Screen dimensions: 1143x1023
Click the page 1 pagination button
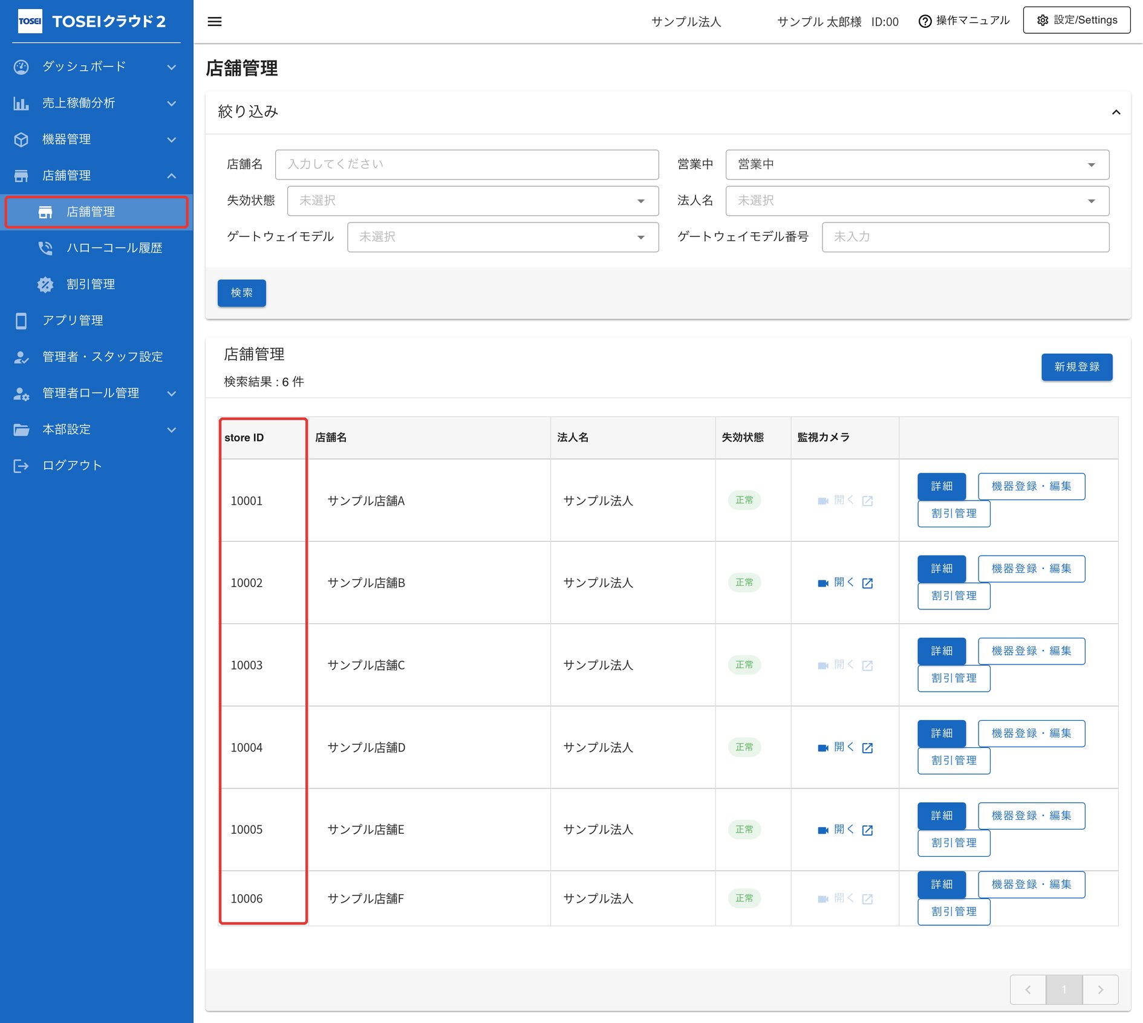coord(1064,990)
